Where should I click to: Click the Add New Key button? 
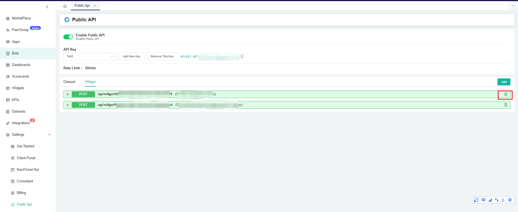(x=131, y=56)
